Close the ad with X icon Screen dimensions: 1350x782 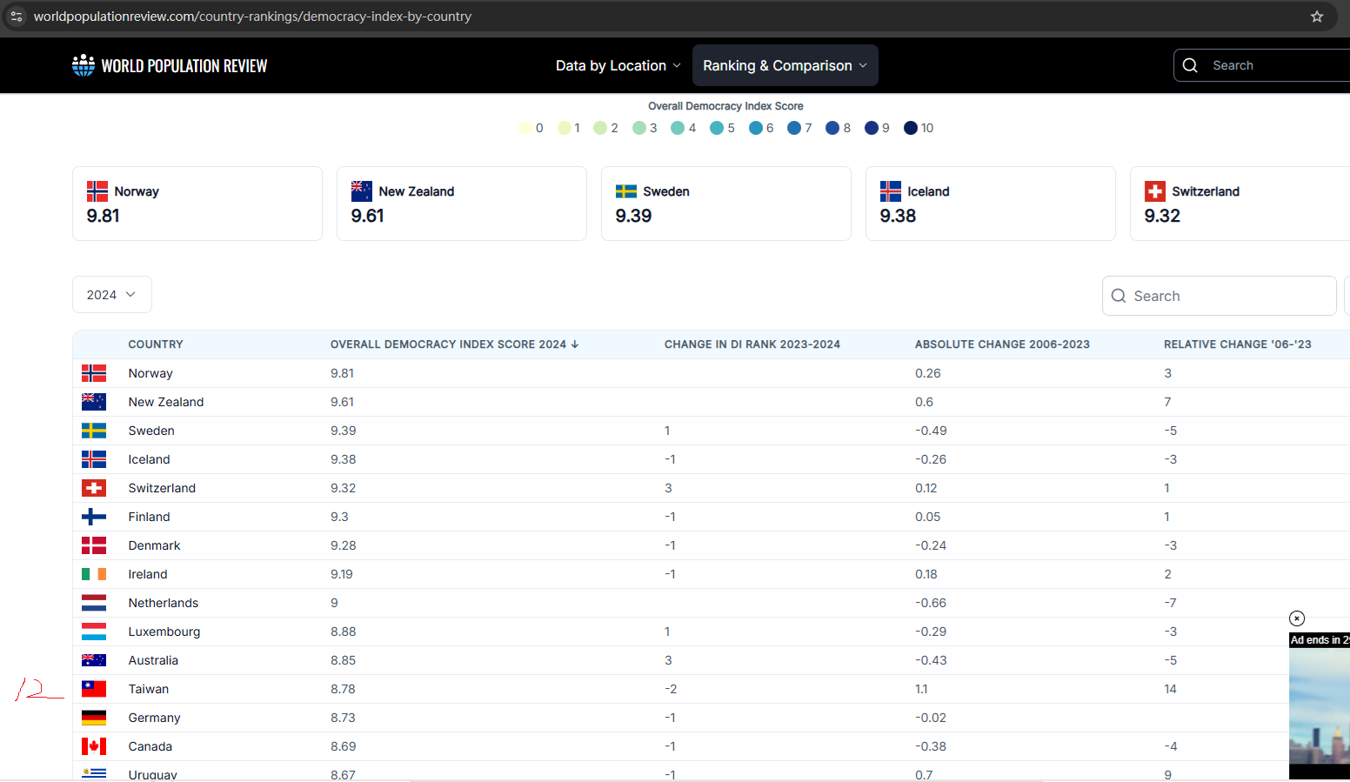pyautogui.click(x=1297, y=618)
